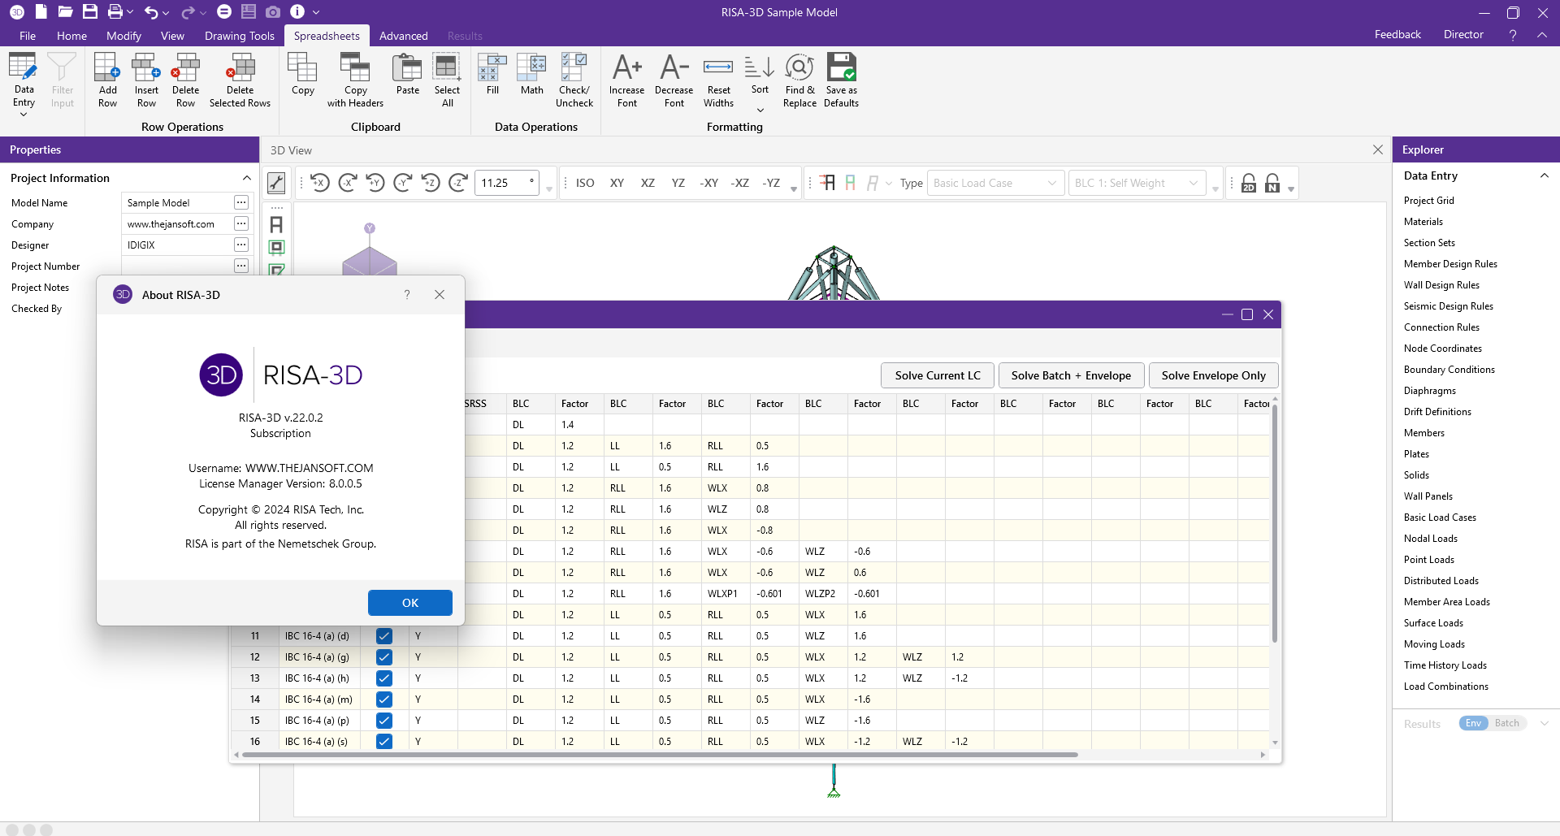The width and height of the screenshot is (1560, 836).
Task: Open the BLC 1: Self Weight dropdown
Action: click(1137, 183)
